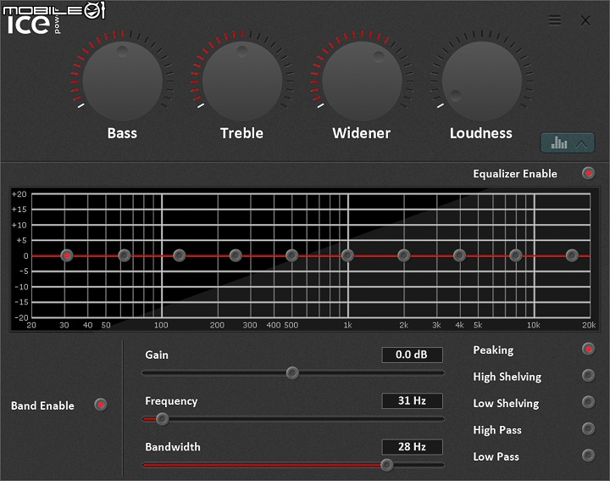Click the Bass knob
This screenshot has height=481, width=610.
tap(123, 81)
